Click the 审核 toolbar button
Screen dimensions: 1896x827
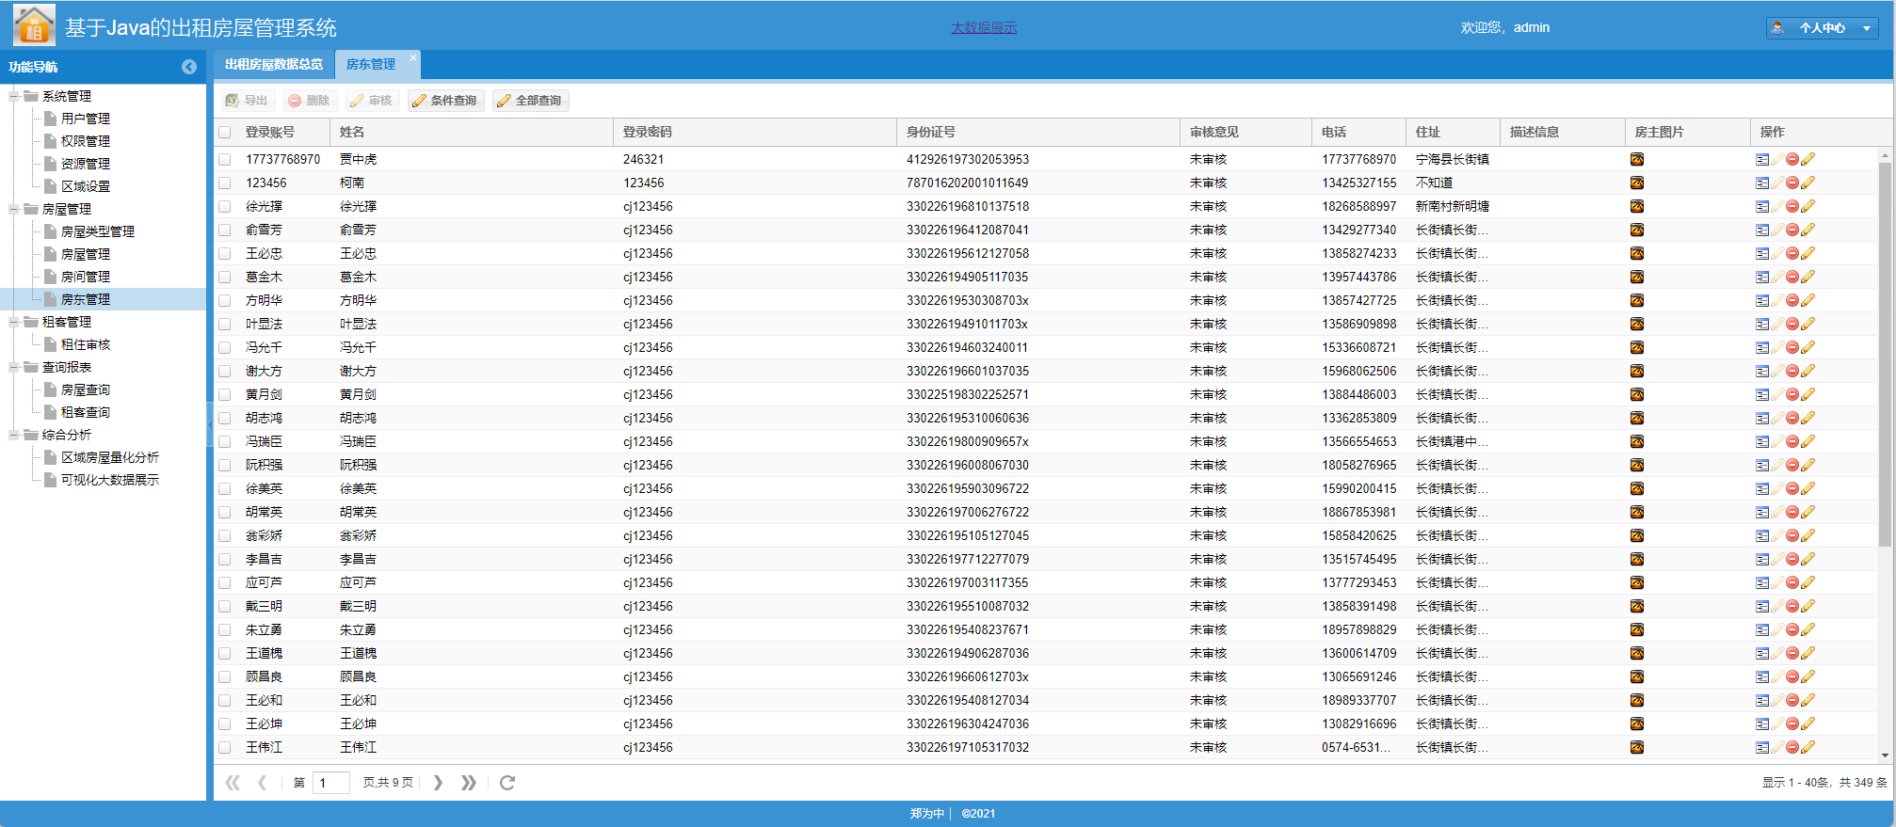(372, 101)
